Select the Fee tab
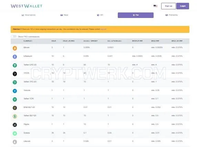This screenshot has height=147, width=197. point(136,15)
